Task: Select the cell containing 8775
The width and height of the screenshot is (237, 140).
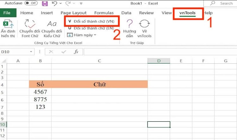Action: (x=40, y=99)
